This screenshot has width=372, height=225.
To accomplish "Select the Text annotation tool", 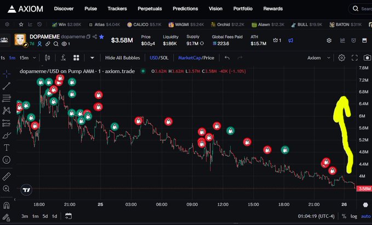I will pos(7,148).
